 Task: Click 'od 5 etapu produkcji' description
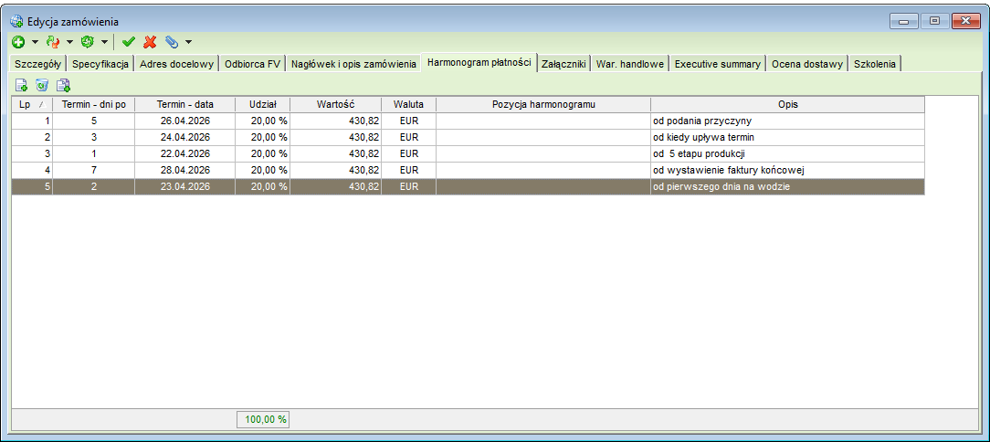pyautogui.click(x=788, y=153)
